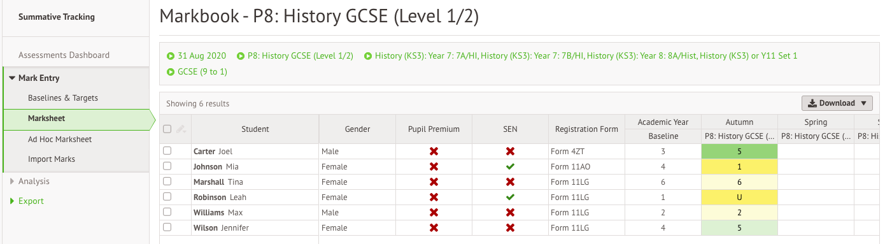Viewport: 885px width, 244px height.
Task: Click the green play icon beside 31 Aug 2020
Action: 171,56
